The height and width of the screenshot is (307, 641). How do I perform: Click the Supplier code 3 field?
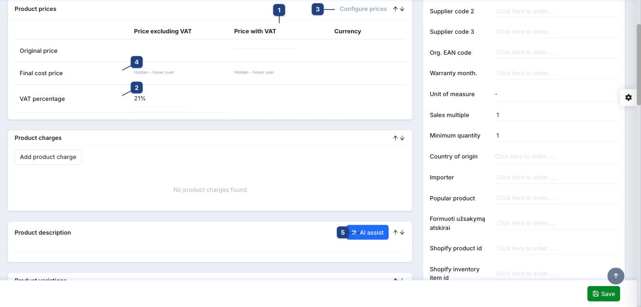[x=556, y=32]
